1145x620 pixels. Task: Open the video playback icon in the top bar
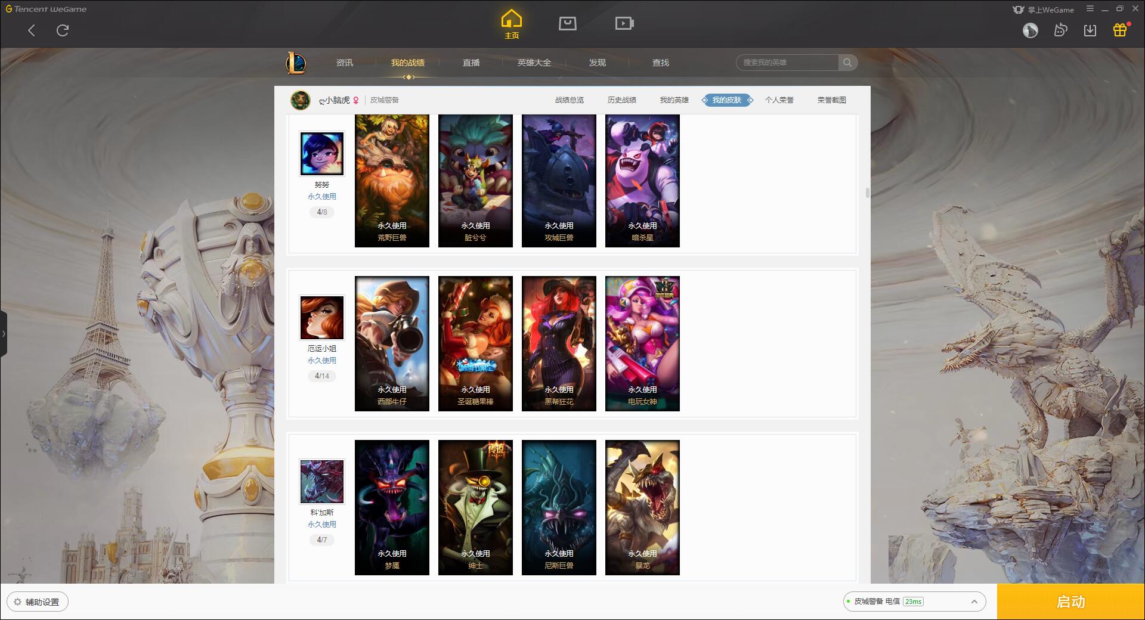[x=624, y=23]
